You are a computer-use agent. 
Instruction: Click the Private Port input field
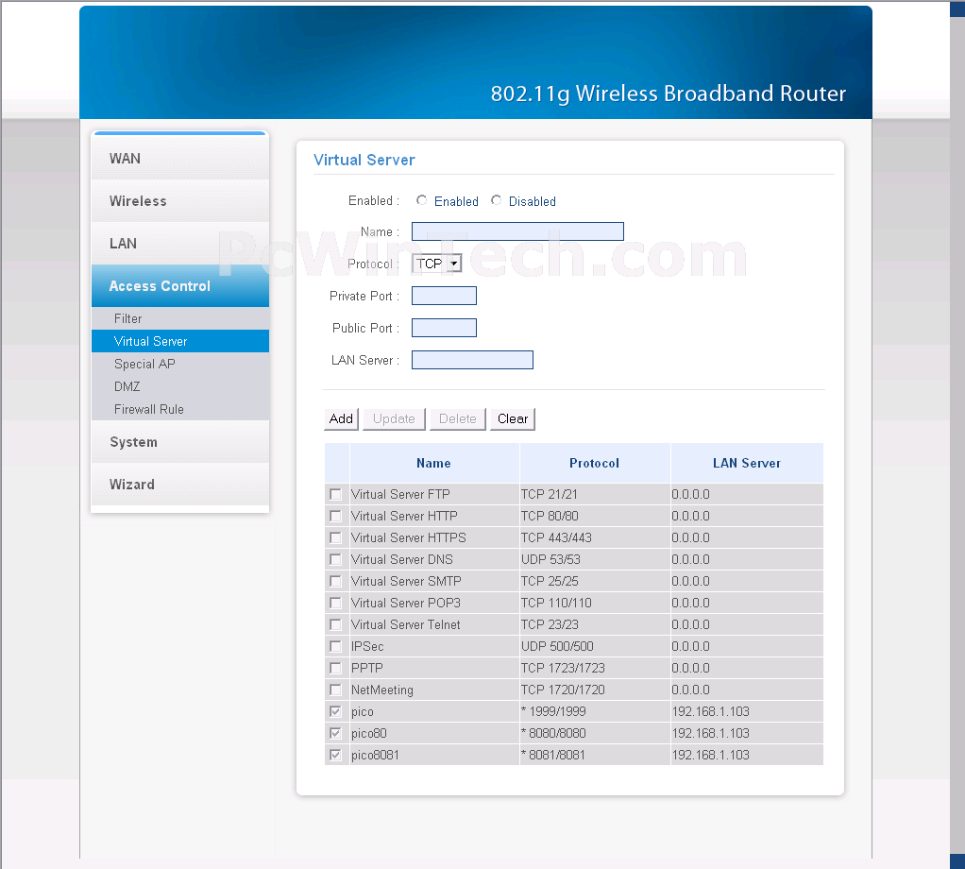[x=444, y=296]
